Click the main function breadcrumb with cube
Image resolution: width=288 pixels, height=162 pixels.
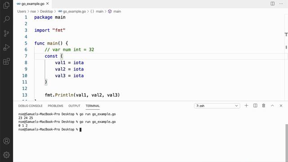point(114,11)
